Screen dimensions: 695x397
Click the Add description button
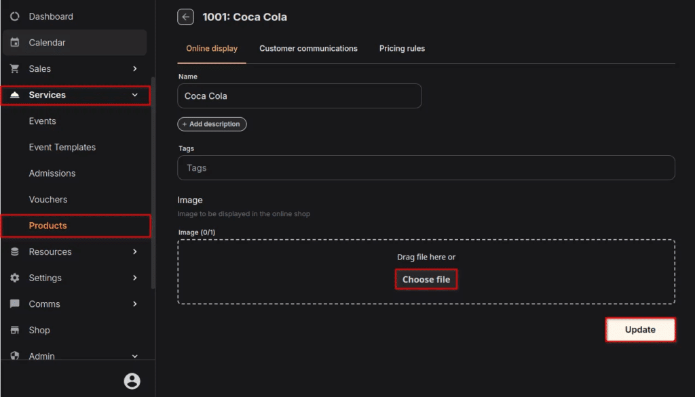(212, 125)
